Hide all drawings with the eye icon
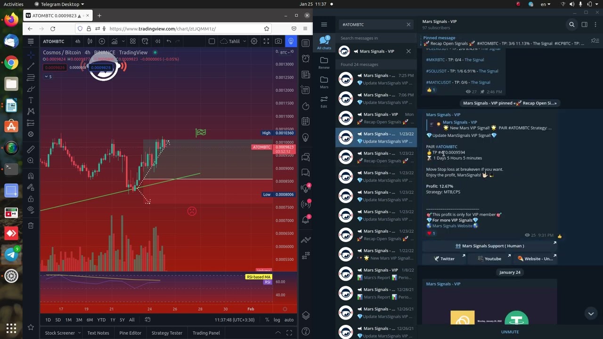 pyautogui.click(x=31, y=210)
